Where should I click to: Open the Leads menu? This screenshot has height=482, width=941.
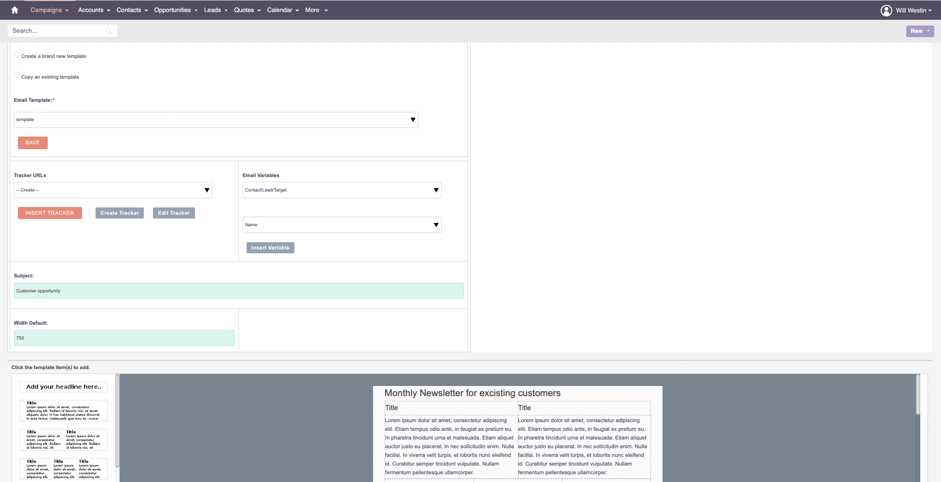216,10
